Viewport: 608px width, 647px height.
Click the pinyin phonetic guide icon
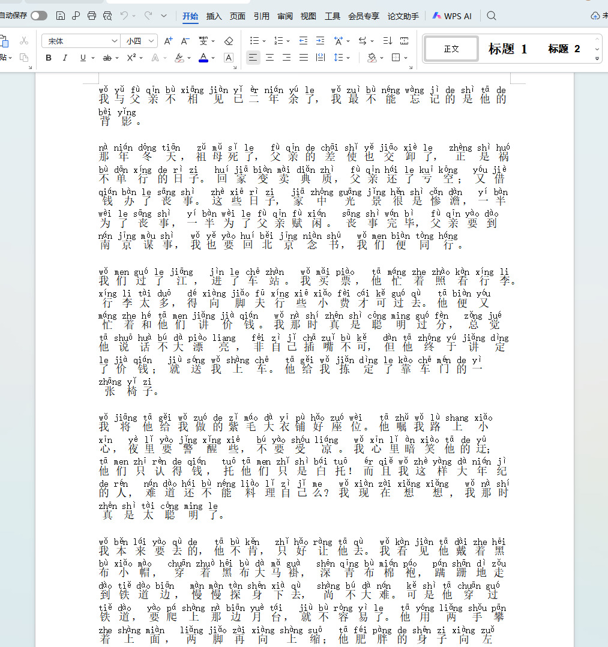pyautogui.click(x=203, y=41)
